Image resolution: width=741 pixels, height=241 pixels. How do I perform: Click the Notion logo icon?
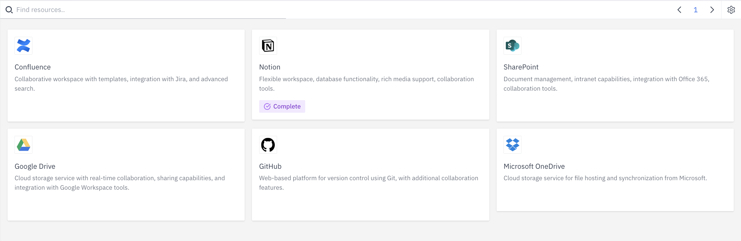[268, 46]
